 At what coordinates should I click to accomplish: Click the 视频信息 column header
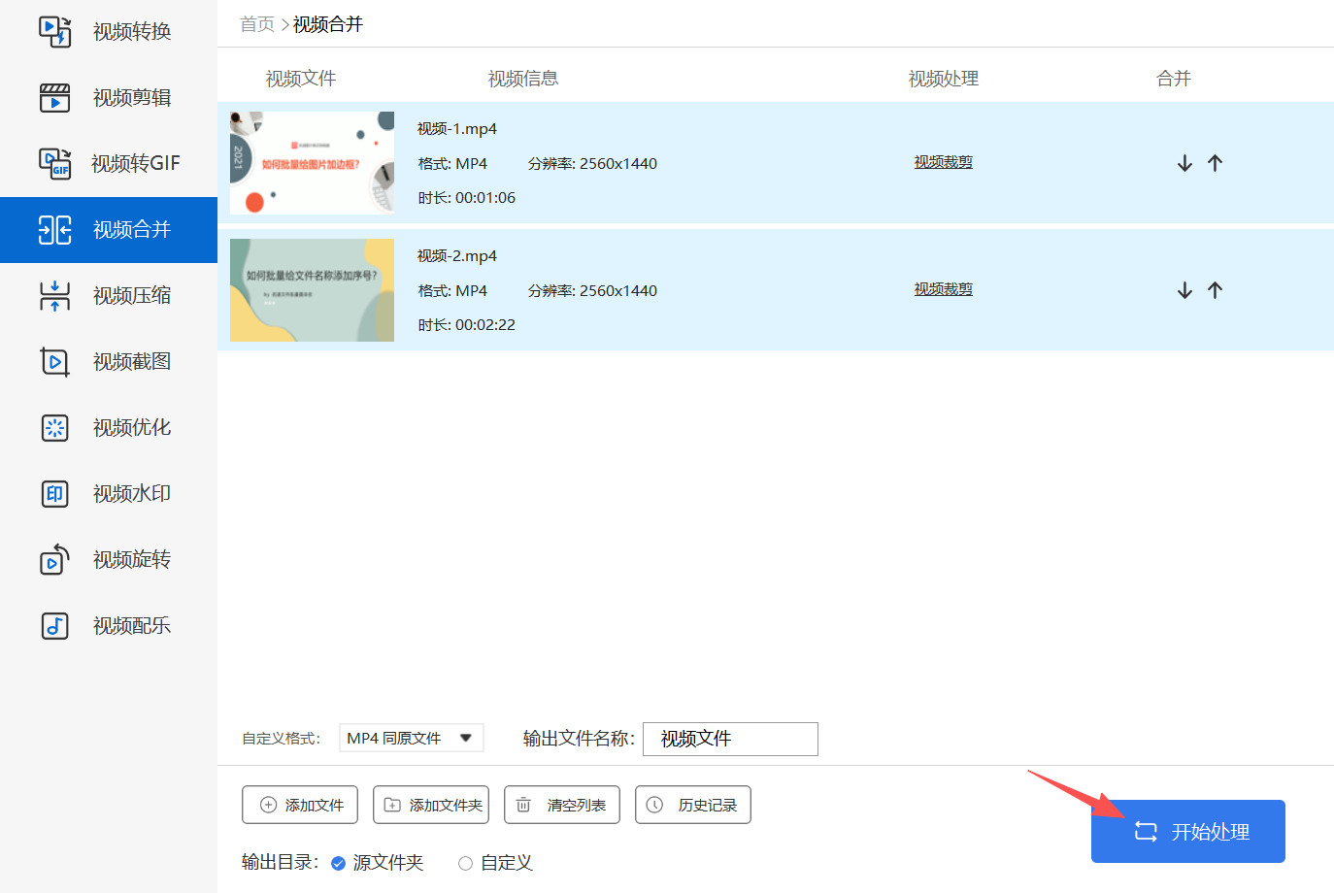coord(523,79)
